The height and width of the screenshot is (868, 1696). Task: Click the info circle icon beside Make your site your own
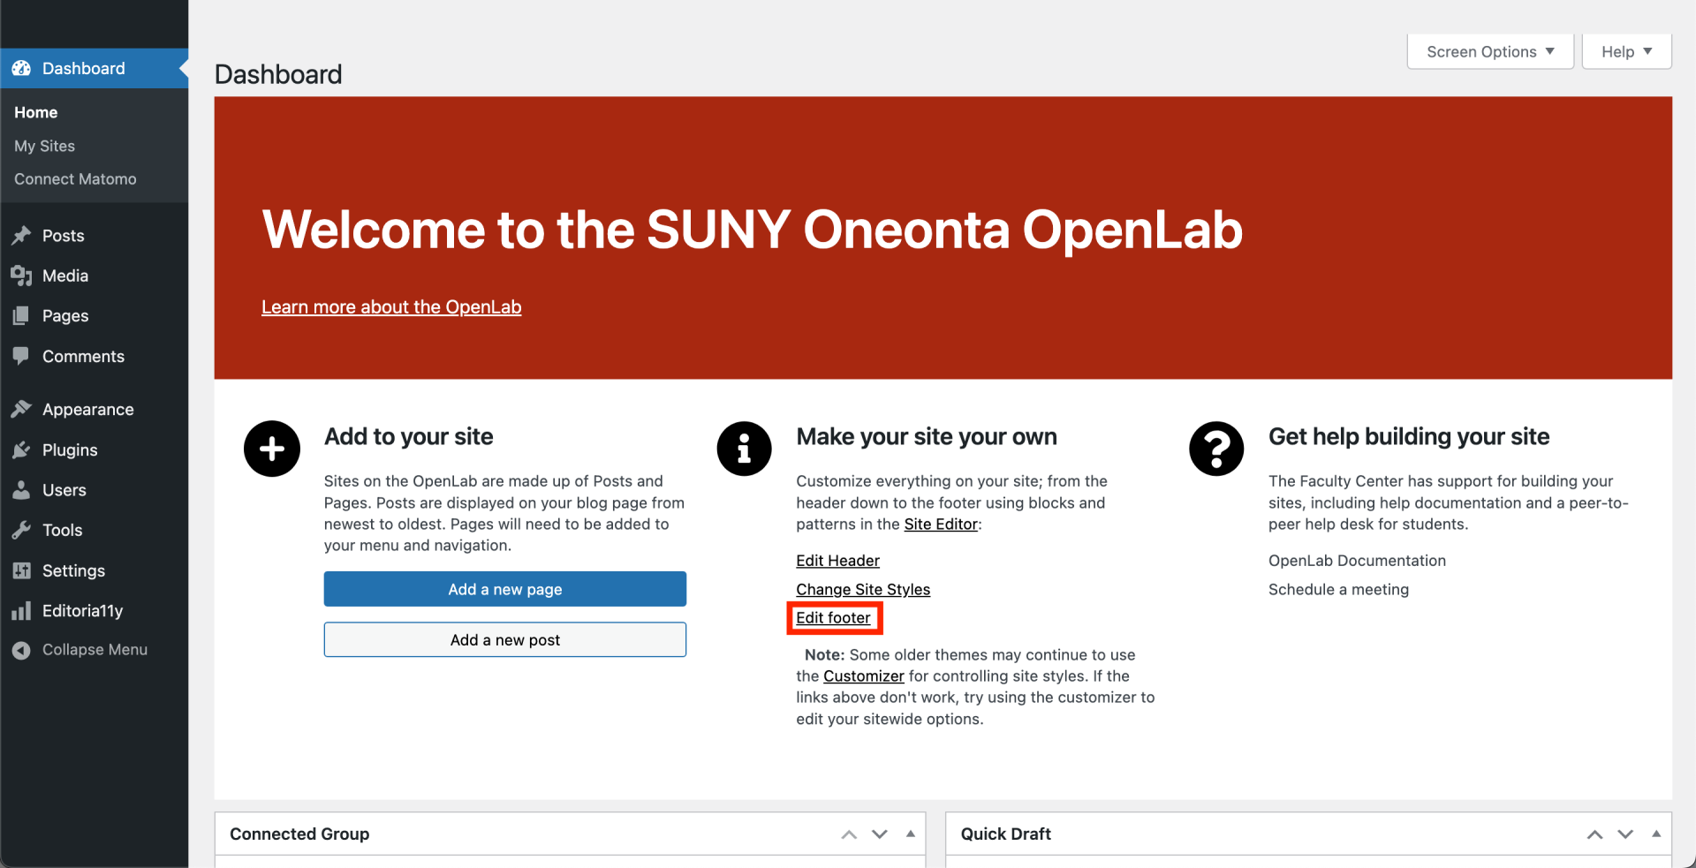(744, 449)
